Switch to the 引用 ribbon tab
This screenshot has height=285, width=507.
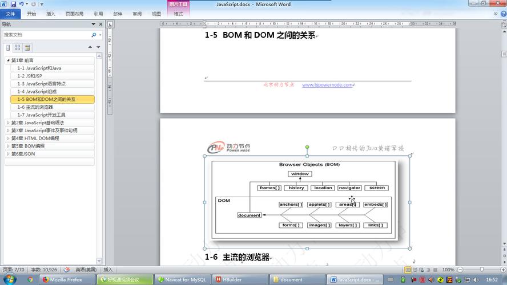point(98,14)
